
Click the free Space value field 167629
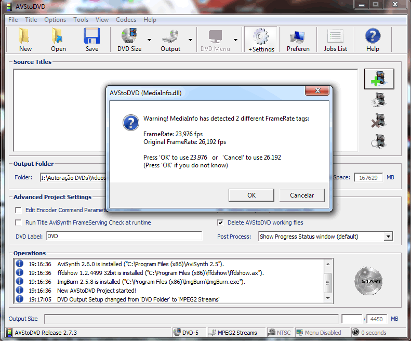(x=368, y=178)
